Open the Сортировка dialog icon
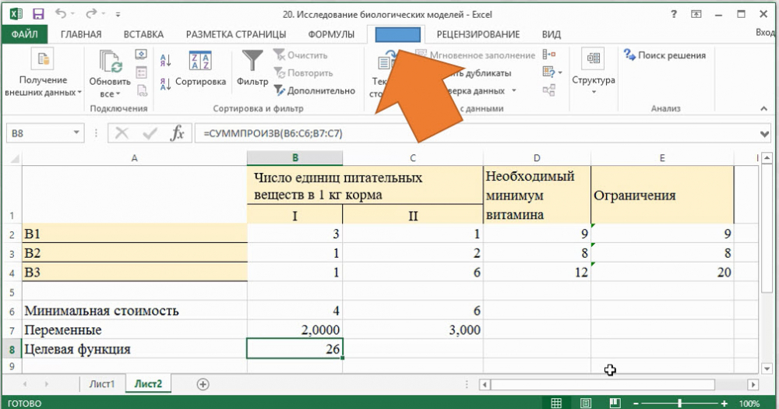Screen dimensions: 779x409 coord(200,62)
